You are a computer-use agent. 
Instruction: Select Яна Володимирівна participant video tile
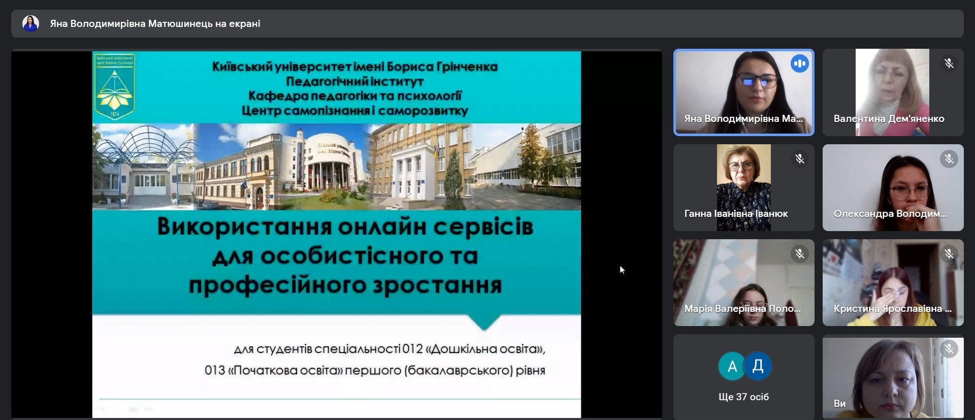click(743, 92)
